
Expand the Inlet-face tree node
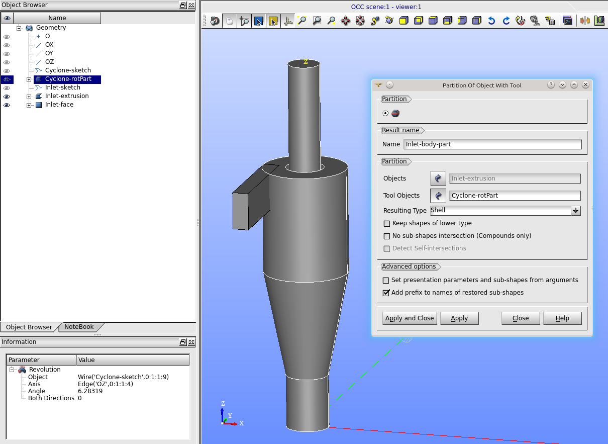pos(29,105)
